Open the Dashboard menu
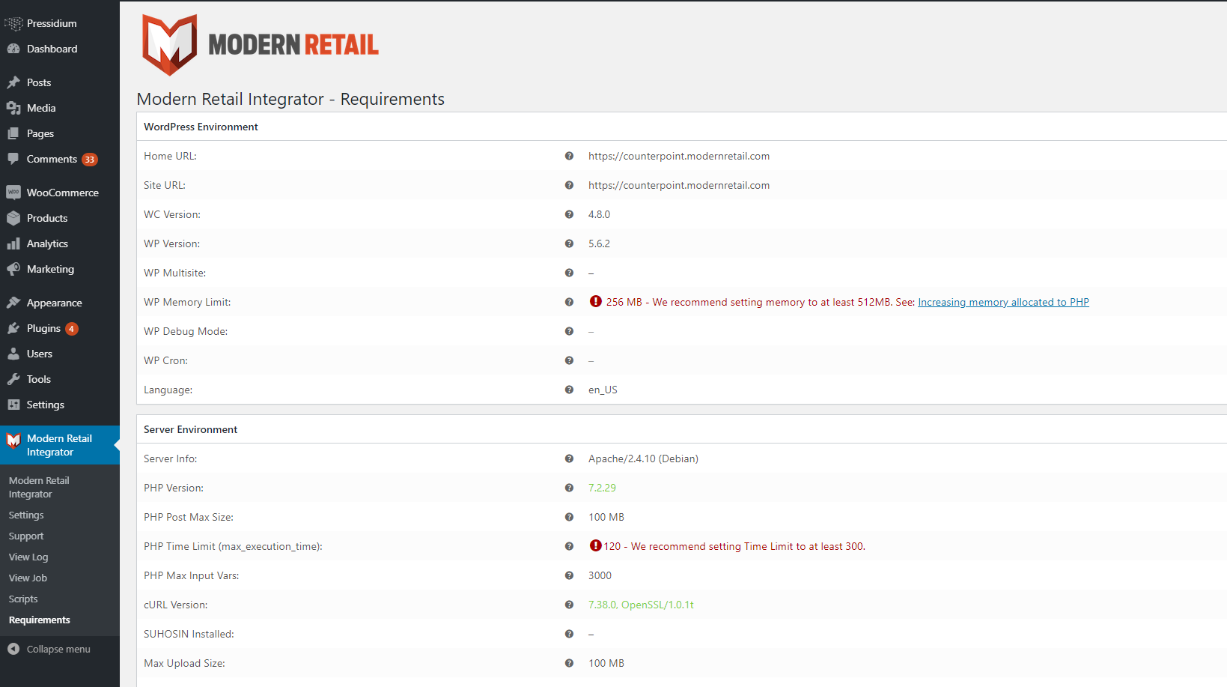 [x=60, y=49]
